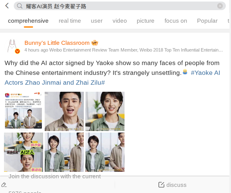Viewport: 231px width, 193px height.
Task: Click the crown badge beside username
Action: [95, 43]
